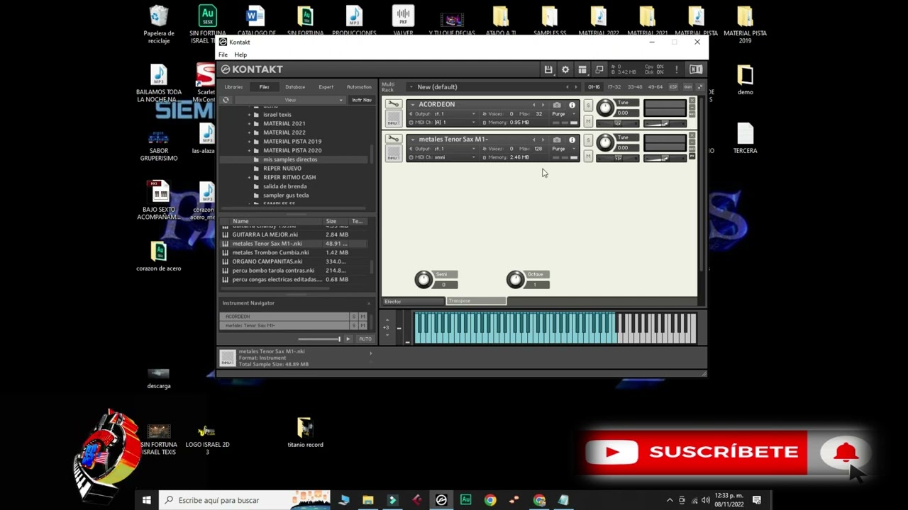This screenshot has height=510, width=908.
Task: Click the KSP multi script button
Action: pyautogui.click(x=673, y=87)
